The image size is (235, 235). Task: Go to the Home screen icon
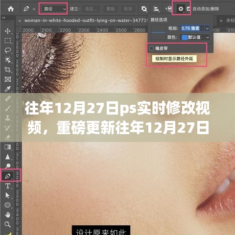click(x=11, y=9)
